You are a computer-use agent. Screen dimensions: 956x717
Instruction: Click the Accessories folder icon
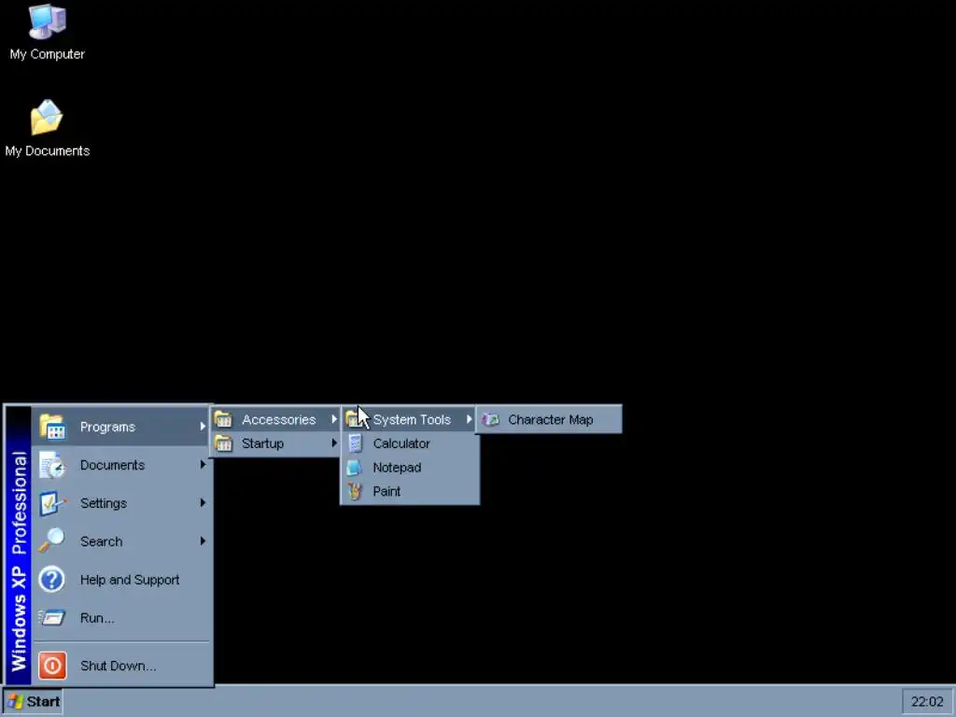tap(223, 419)
